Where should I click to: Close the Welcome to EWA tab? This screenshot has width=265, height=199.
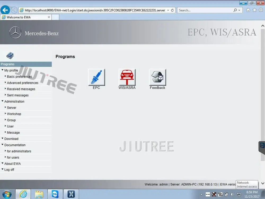coord(49,17)
